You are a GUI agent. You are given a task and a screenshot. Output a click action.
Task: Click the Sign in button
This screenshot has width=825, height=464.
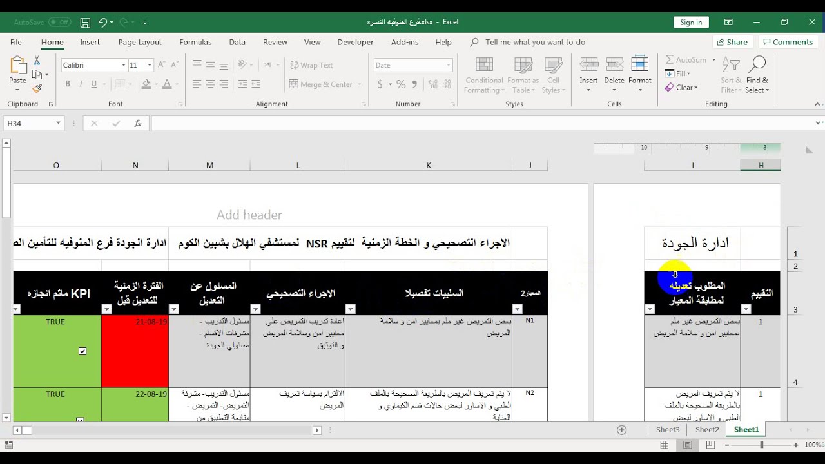(691, 23)
